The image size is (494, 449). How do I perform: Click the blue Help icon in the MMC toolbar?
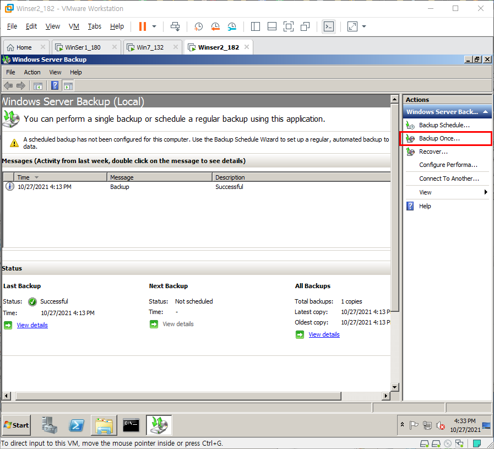(x=55, y=85)
